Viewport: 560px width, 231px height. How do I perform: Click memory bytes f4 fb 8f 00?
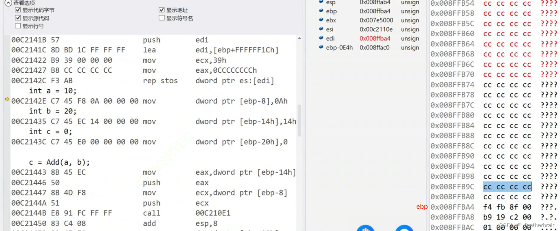coord(507,207)
